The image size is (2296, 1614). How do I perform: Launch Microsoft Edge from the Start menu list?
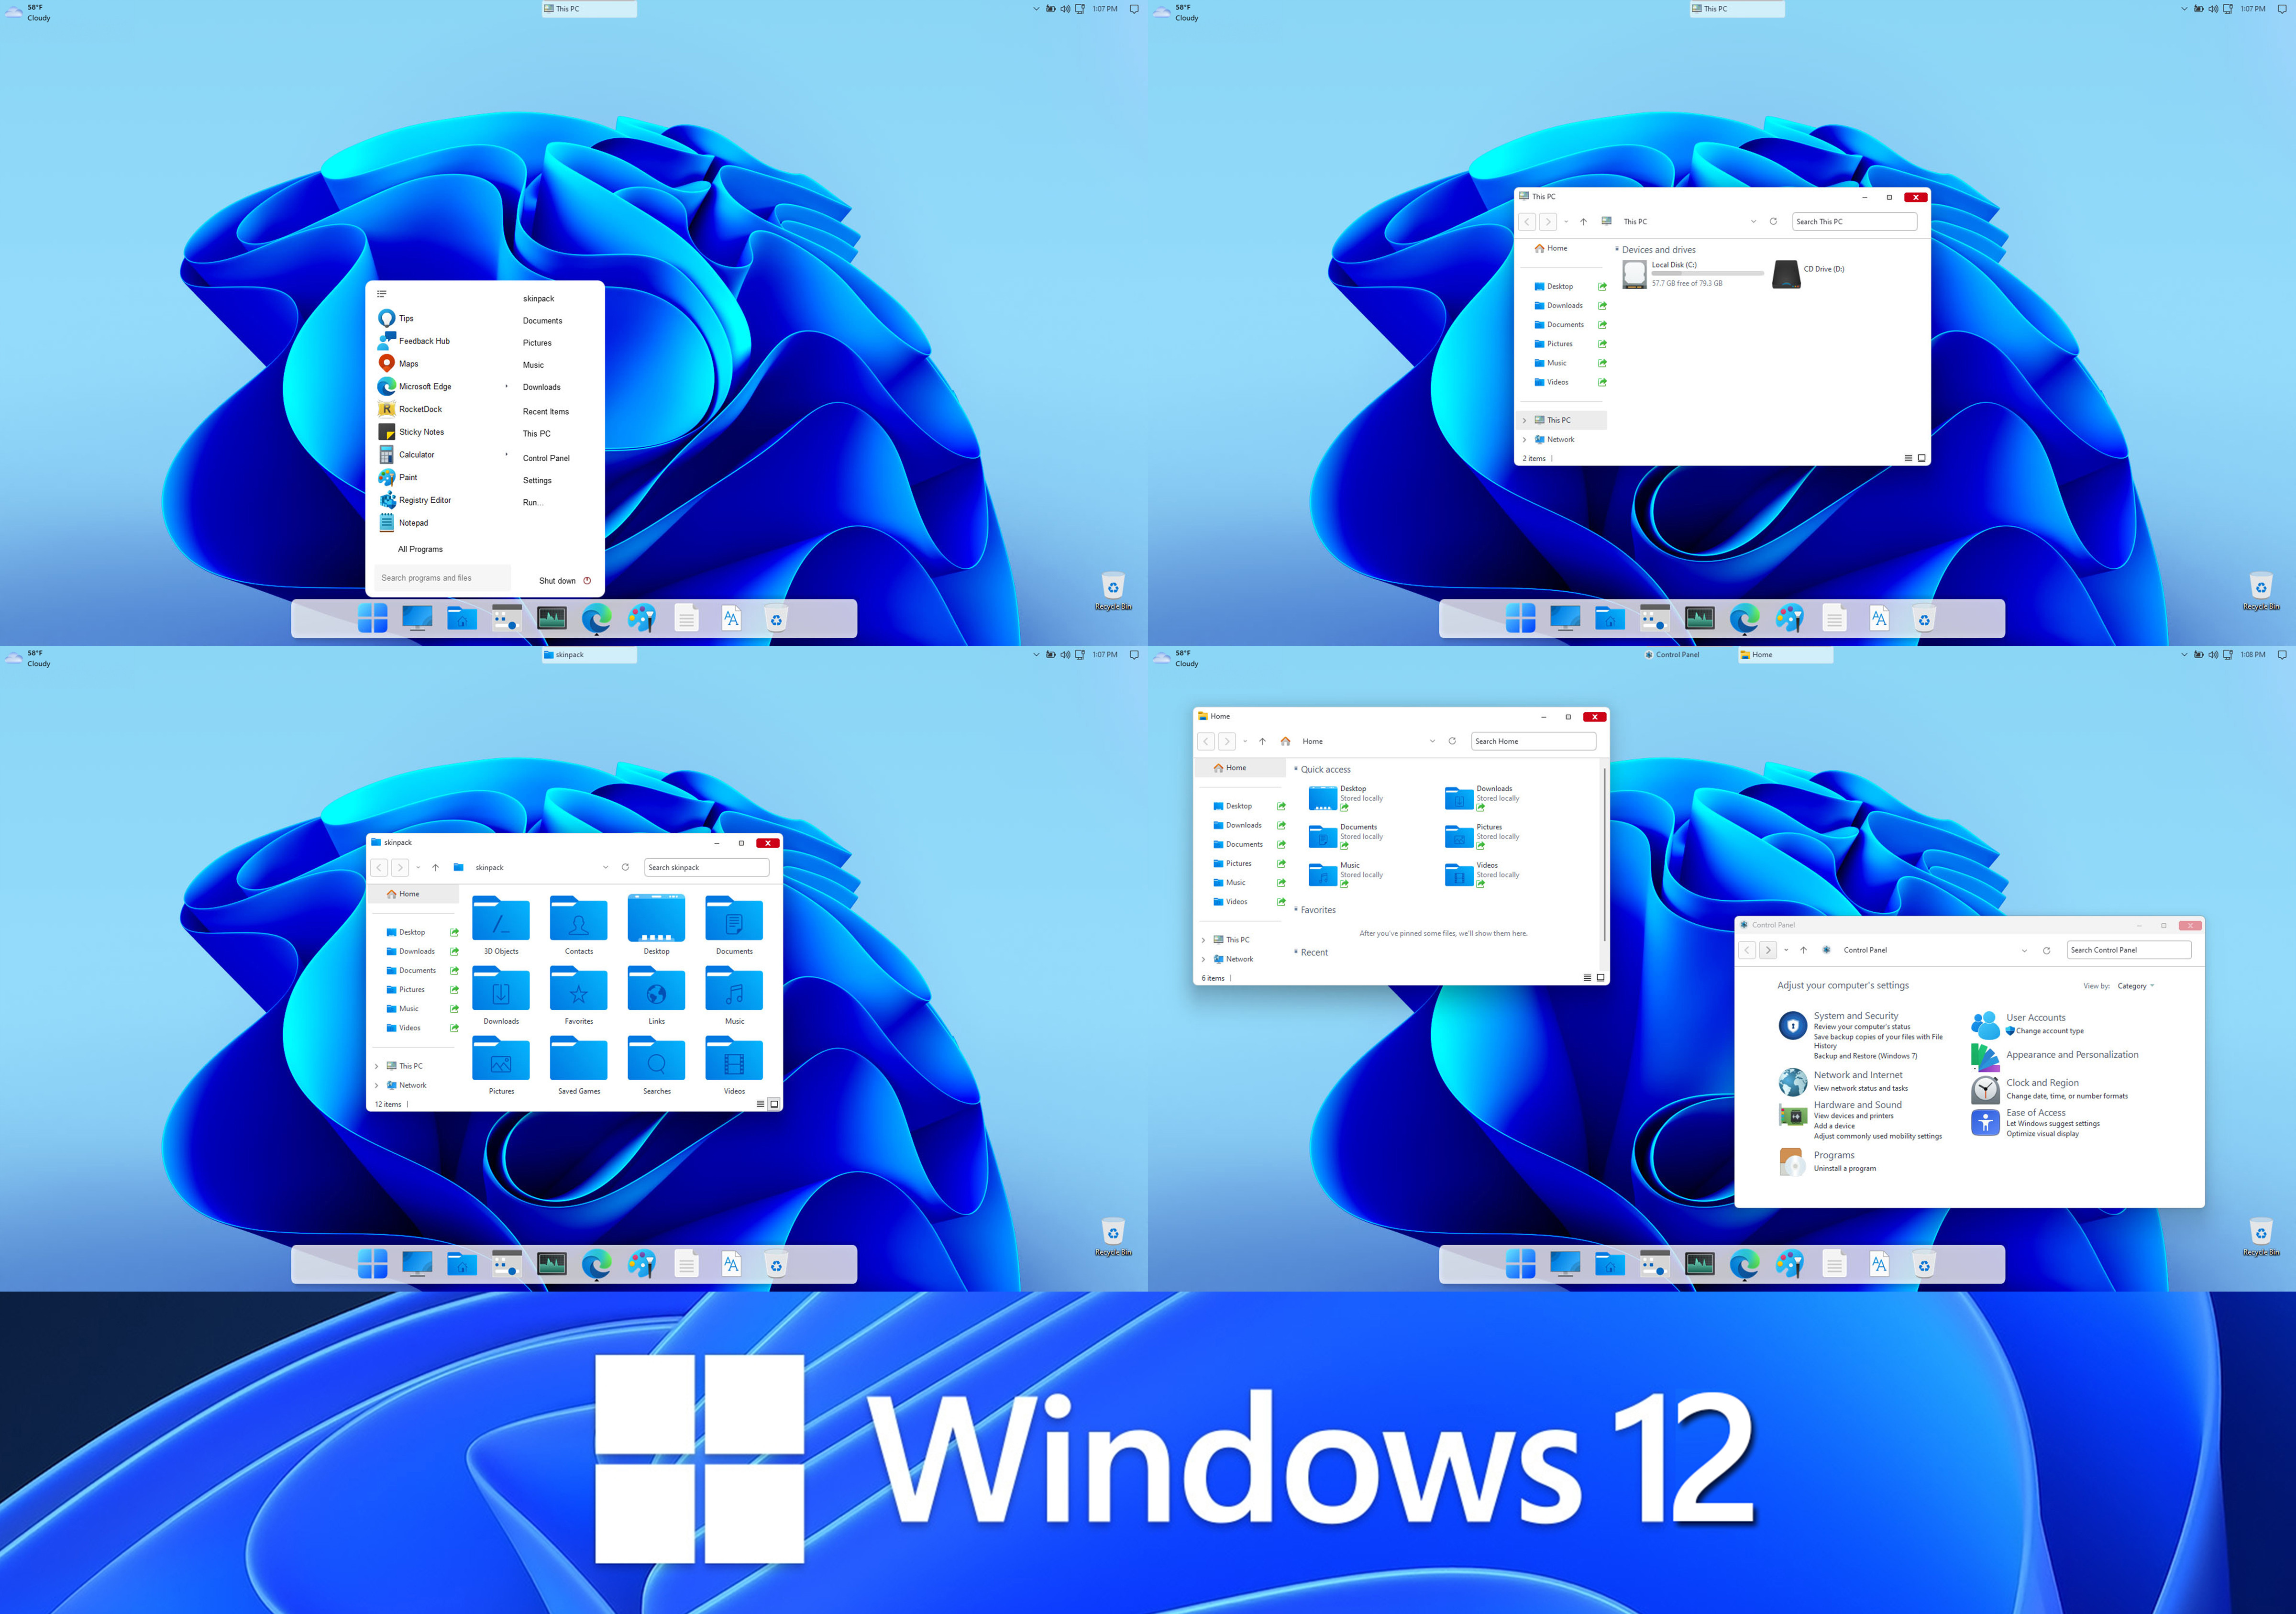(415, 386)
